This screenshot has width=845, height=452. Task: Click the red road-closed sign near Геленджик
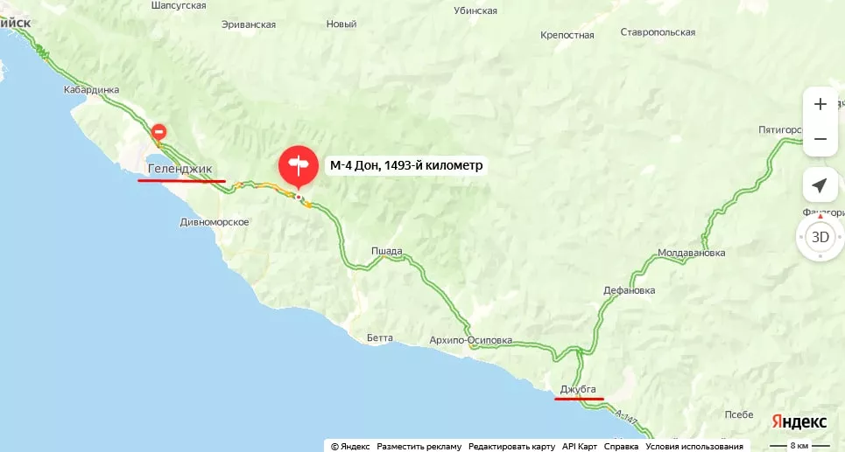pyautogui.click(x=158, y=131)
